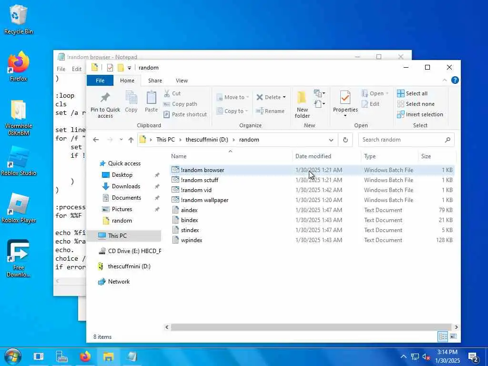Click the Start button orb
Viewport: 488px width, 366px height.
[13, 356]
